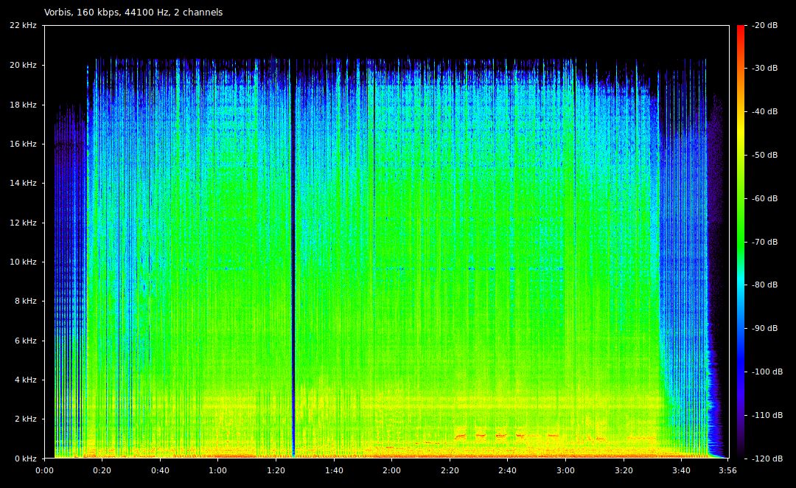The height and width of the screenshot is (488, 796).
Task: Click the 1:00 time axis label
Action: pyautogui.click(x=217, y=470)
